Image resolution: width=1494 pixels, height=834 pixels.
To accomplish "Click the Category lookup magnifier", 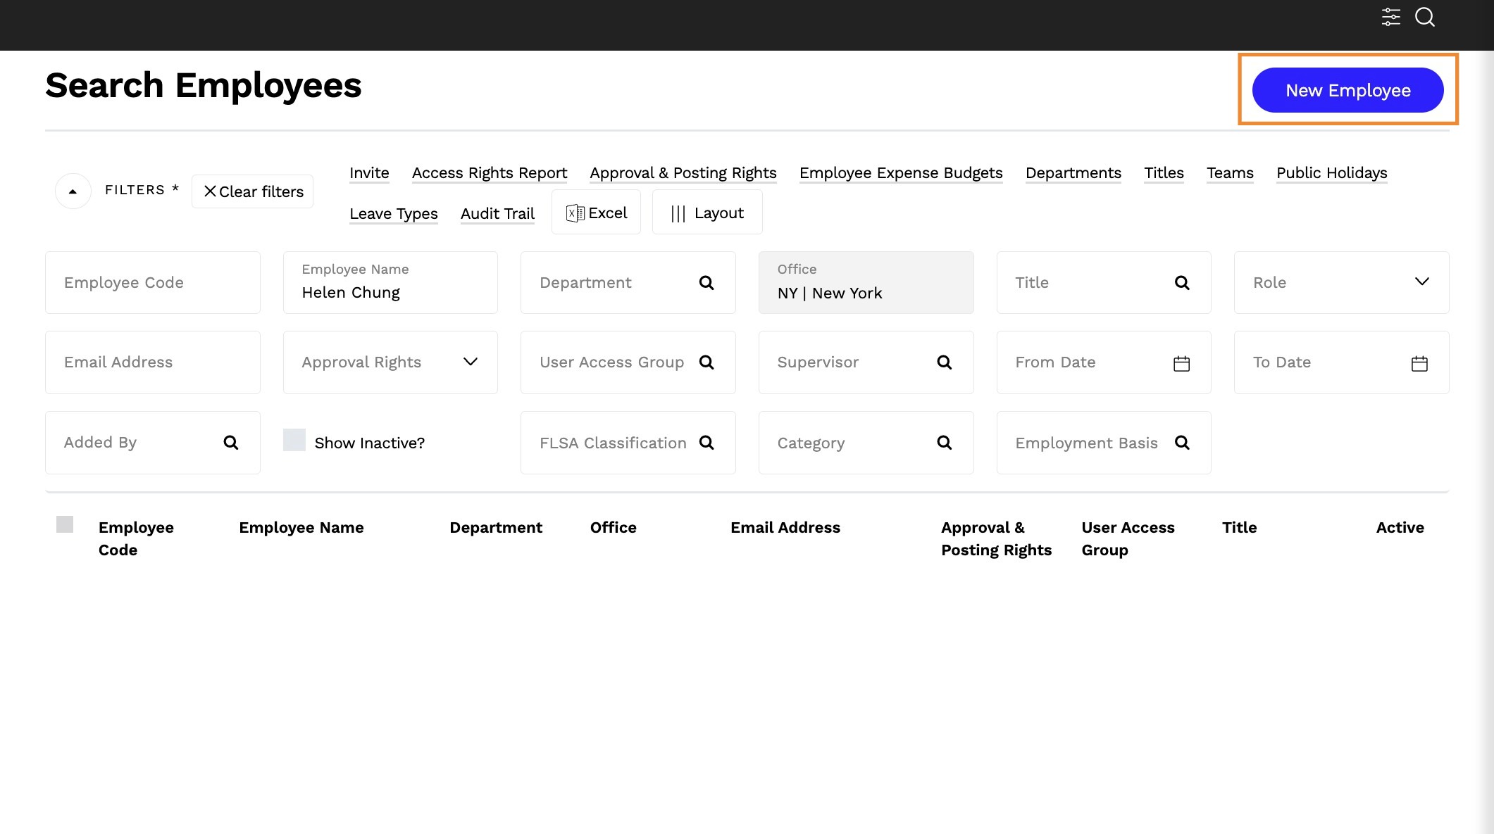I will (x=945, y=443).
